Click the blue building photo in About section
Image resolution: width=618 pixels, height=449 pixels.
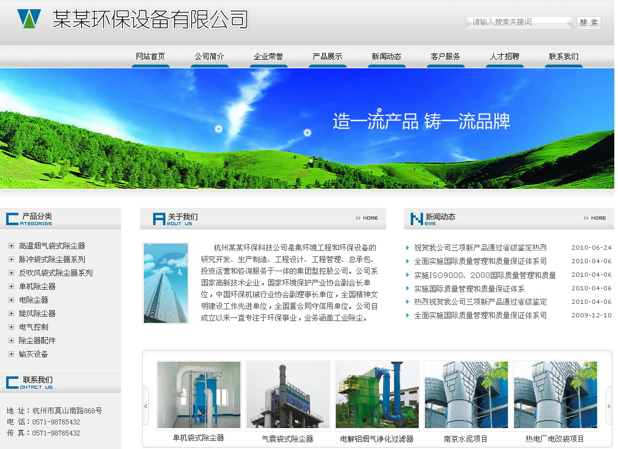167,283
